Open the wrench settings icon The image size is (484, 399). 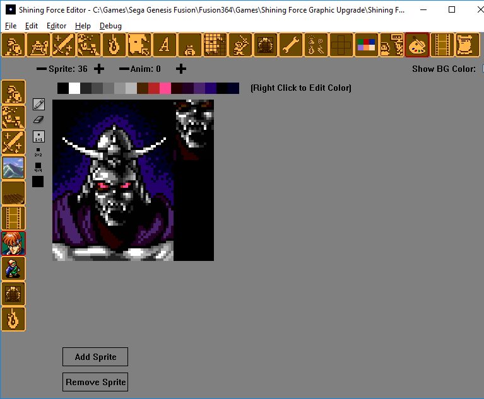click(291, 45)
